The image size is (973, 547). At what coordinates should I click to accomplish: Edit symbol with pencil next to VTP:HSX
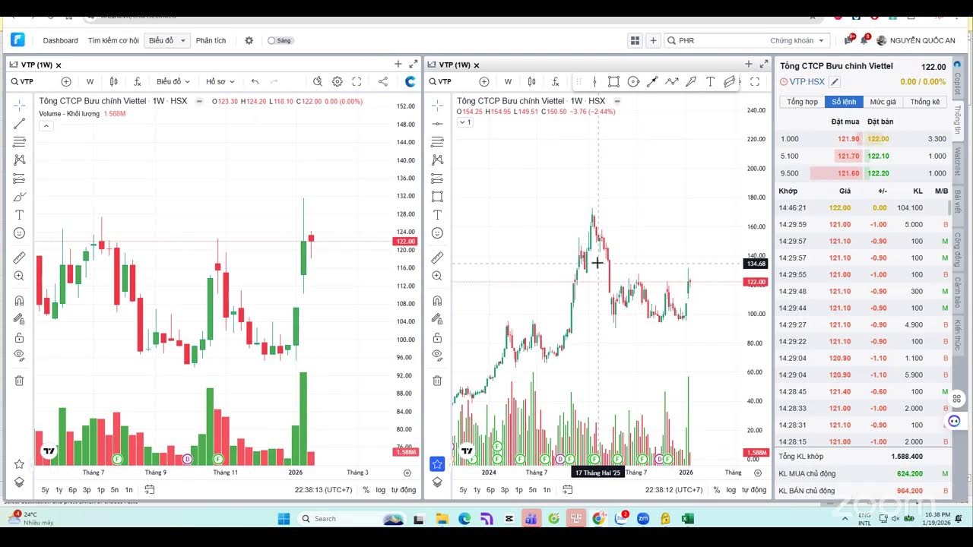coord(834,81)
